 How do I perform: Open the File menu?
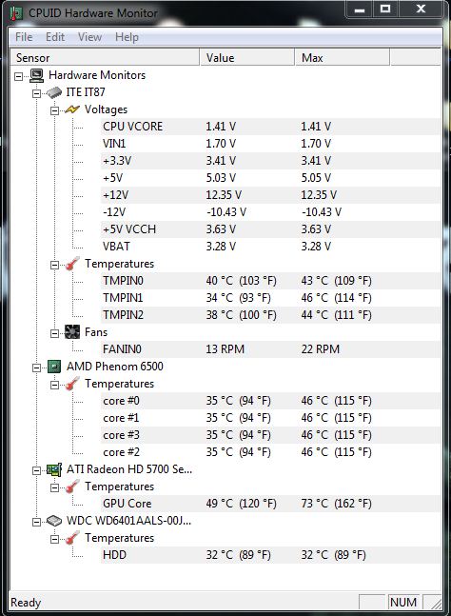tap(24, 37)
